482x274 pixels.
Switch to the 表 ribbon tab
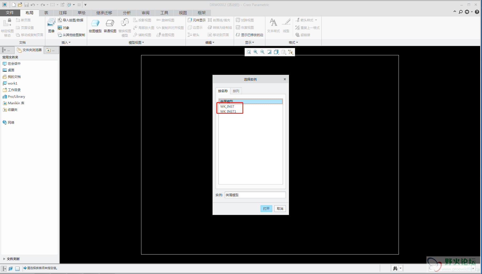tap(46, 13)
